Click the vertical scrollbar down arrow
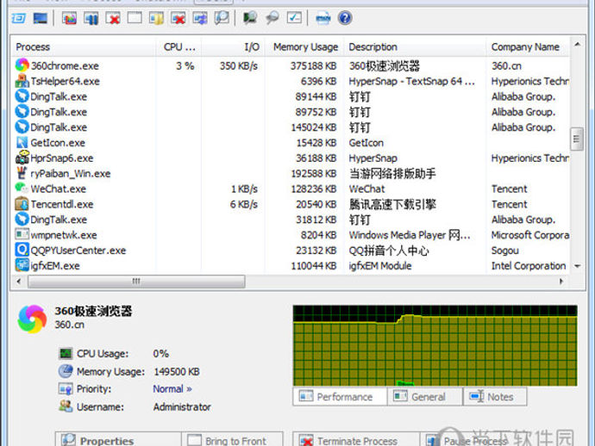 click(x=577, y=266)
